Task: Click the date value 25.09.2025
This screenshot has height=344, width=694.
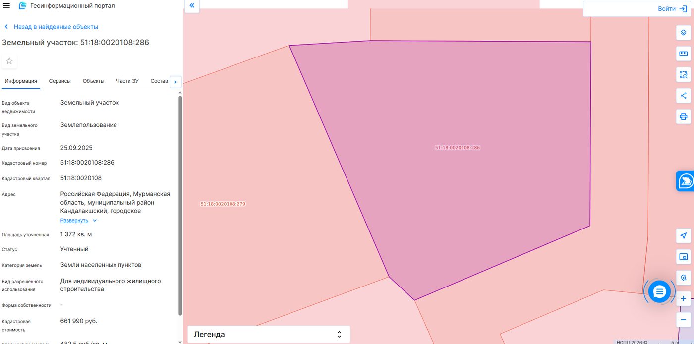Action: (x=76, y=148)
